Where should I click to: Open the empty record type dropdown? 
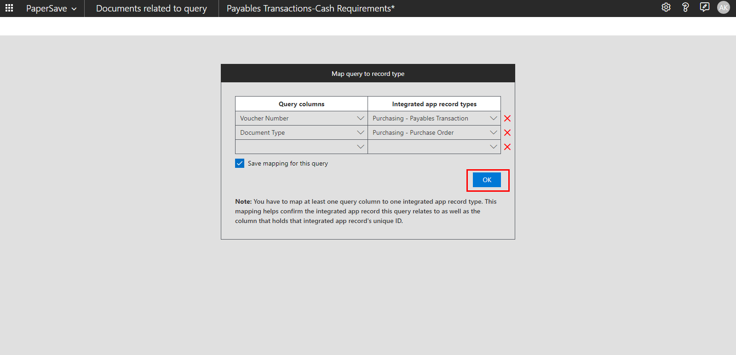coord(493,147)
